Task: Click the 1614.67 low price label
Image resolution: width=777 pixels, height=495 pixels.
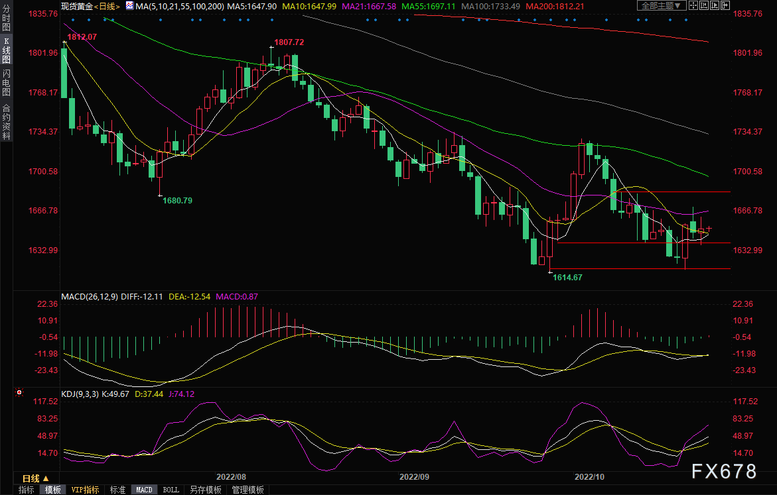Action: click(567, 278)
